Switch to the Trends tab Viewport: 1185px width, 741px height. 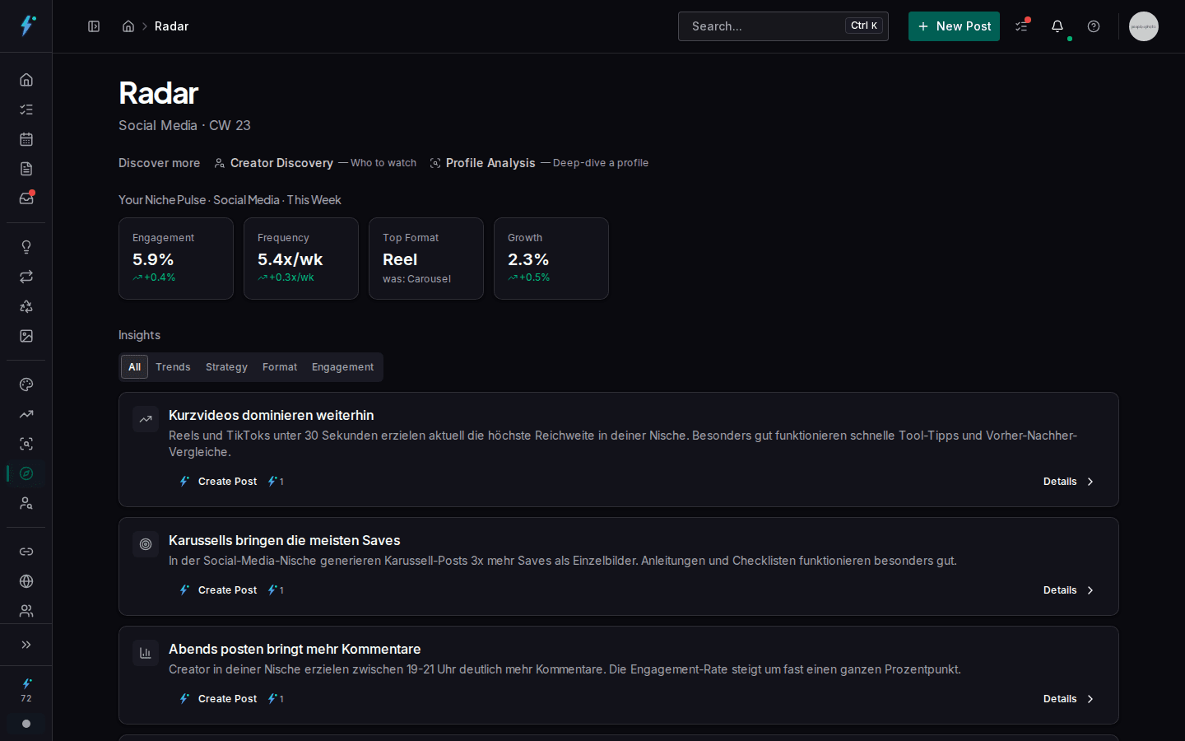tap(173, 367)
